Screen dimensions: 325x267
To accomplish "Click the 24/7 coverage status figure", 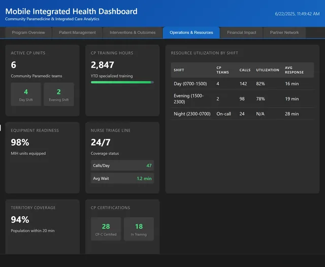I will pyautogui.click(x=101, y=142).
